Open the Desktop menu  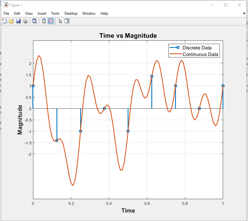[71, 13]
